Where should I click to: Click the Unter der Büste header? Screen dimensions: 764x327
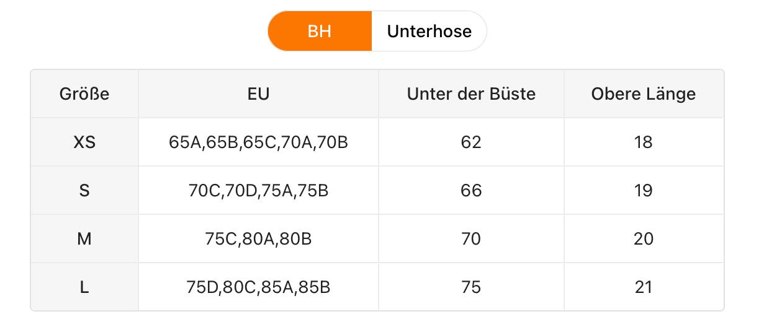click(x=471, y=94)
